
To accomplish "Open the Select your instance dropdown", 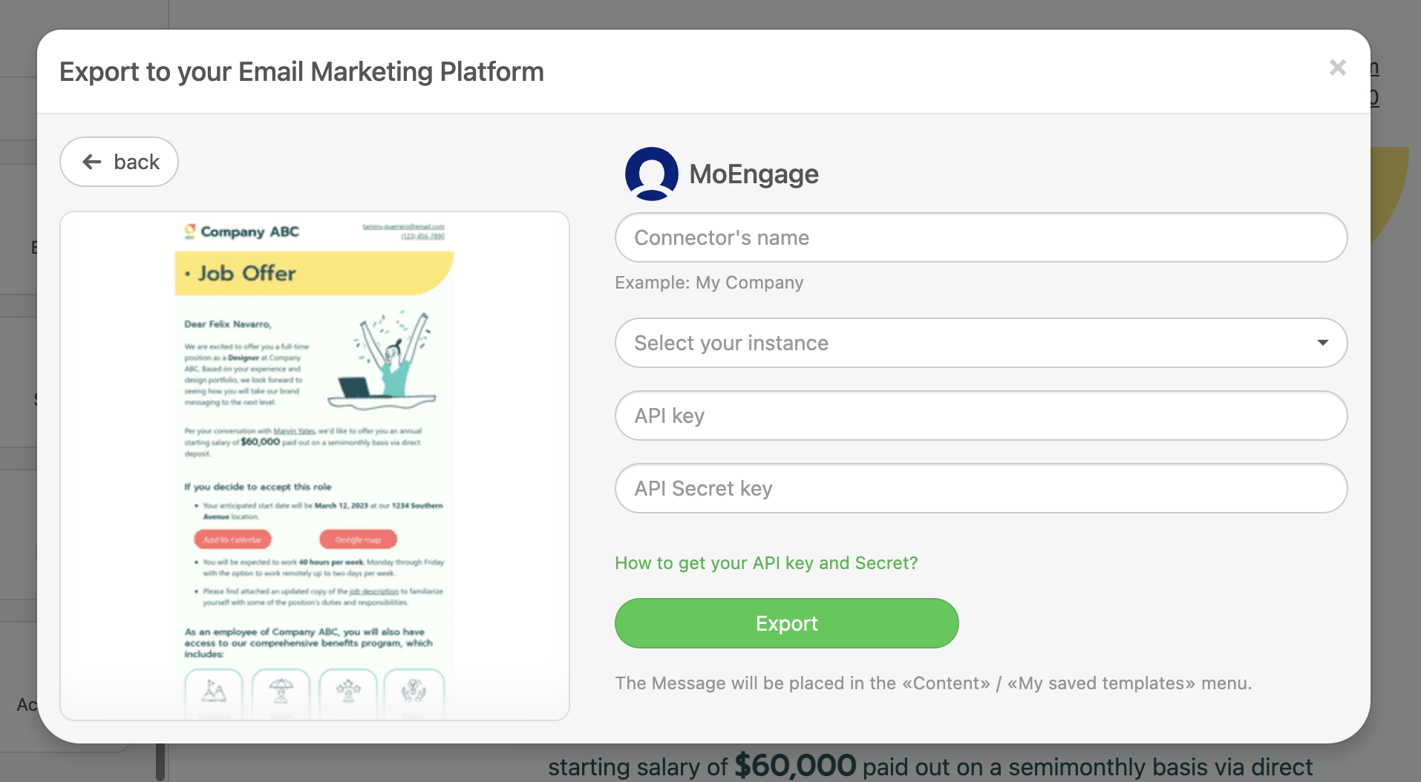I will coord(980,343).
